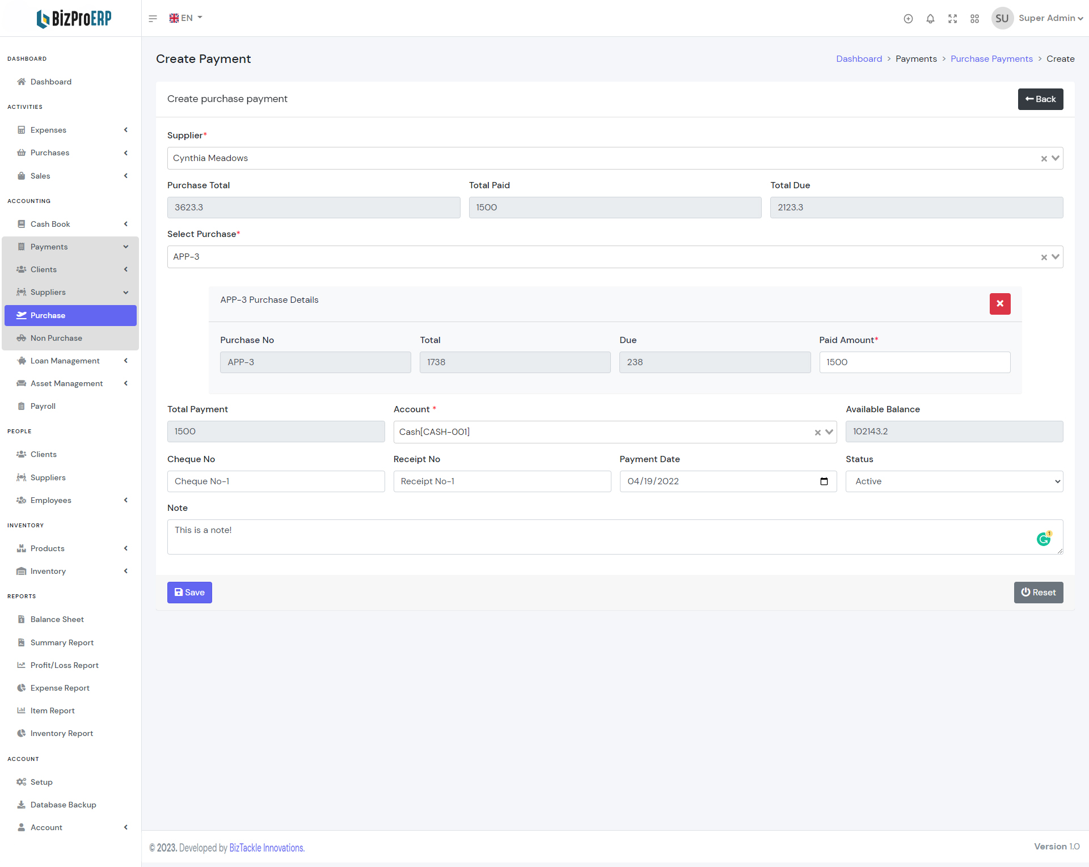Remove APP-3 purchase details with red X
Image resolution: width=1089 pixels, height=867 pixels.
[x=1000, y=304]
